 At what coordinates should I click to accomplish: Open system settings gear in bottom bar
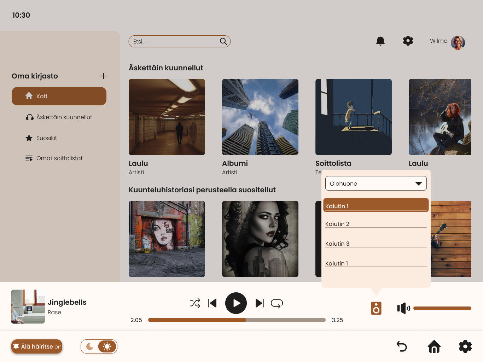pos(465,346)
